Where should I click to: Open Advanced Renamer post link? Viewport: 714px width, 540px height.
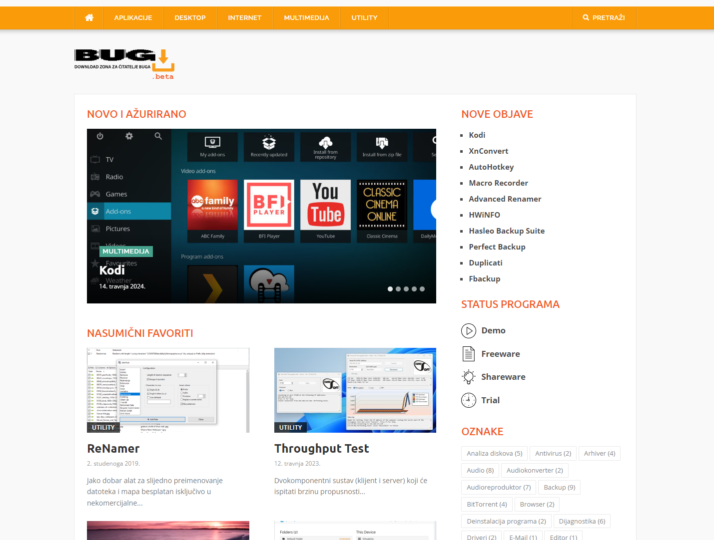505,199
